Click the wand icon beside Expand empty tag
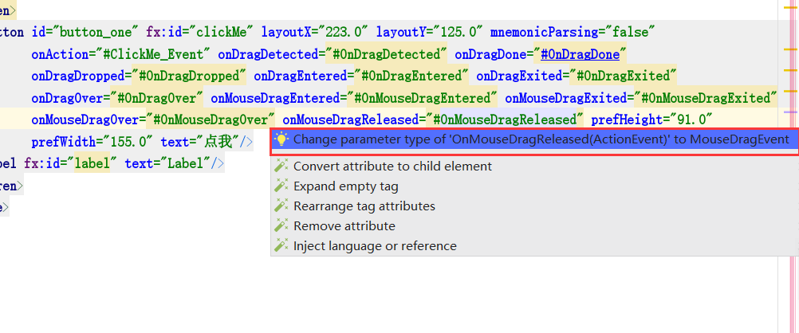The width and height of the screenshot is (799, 333). point(281,186)
